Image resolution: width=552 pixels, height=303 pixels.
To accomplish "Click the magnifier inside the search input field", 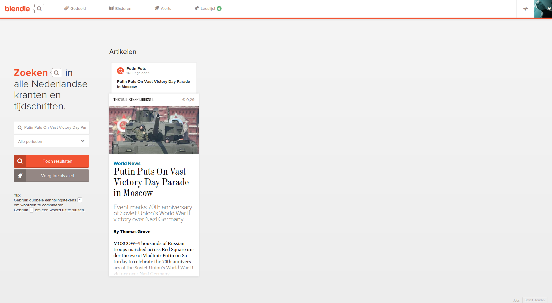I will (x=20, y=127).
